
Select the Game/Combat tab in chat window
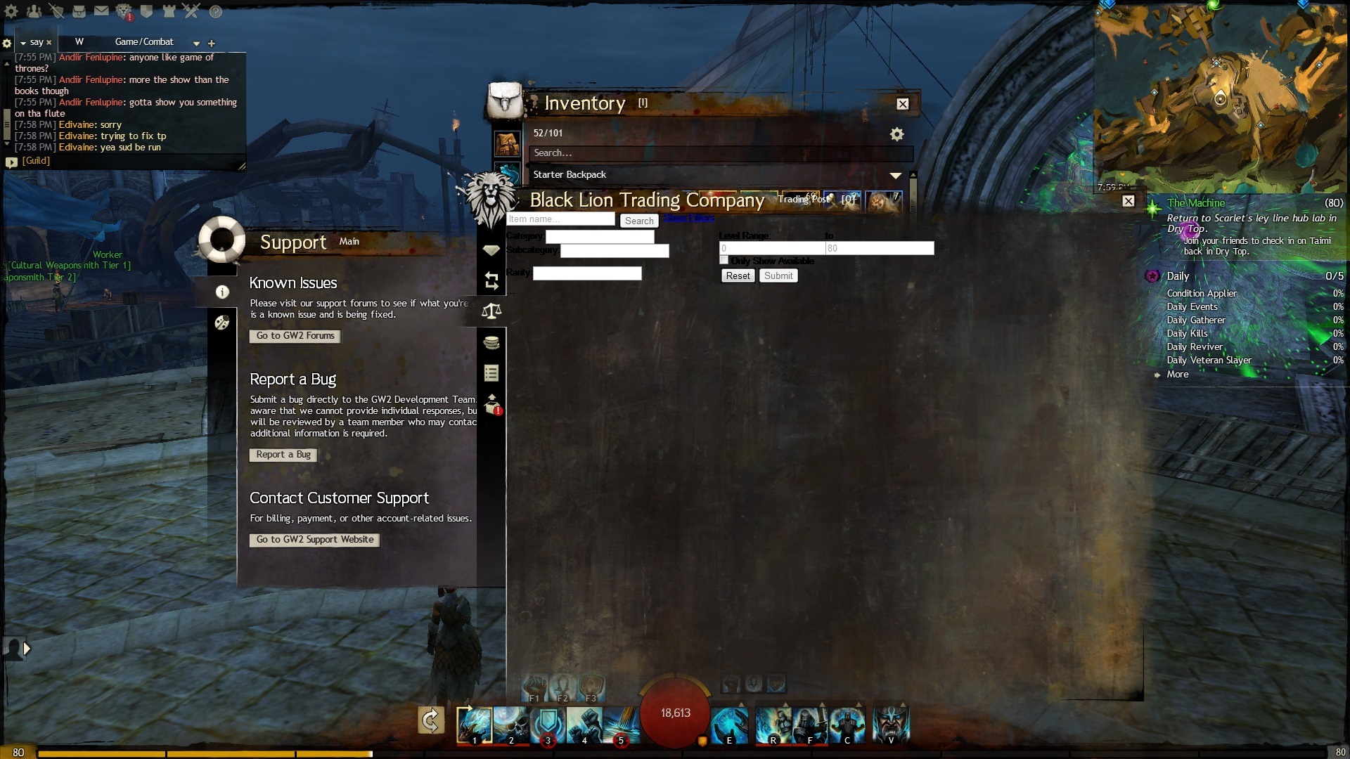coord(143,41)
